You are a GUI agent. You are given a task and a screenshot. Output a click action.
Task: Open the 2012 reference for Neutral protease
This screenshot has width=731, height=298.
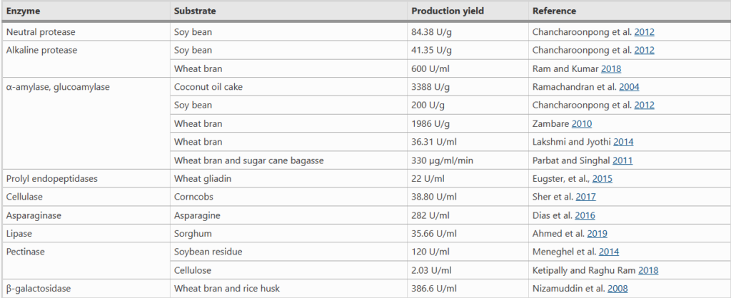point(643,32)
